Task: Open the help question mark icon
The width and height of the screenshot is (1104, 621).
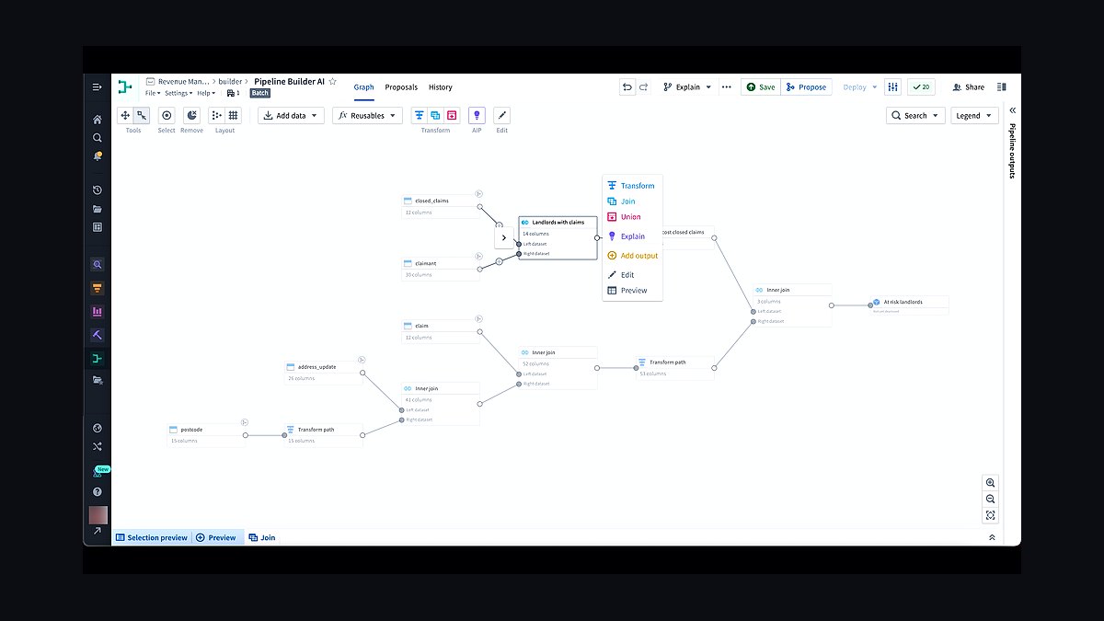Action: point(98,491)
